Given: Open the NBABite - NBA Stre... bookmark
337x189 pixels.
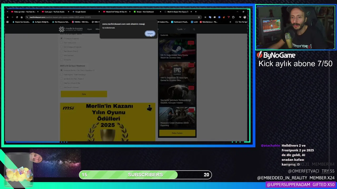Looking at the screenshot, I should click(81, 22).
